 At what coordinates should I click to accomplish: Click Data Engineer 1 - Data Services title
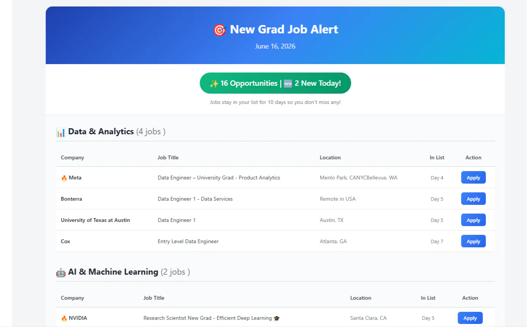195,199
